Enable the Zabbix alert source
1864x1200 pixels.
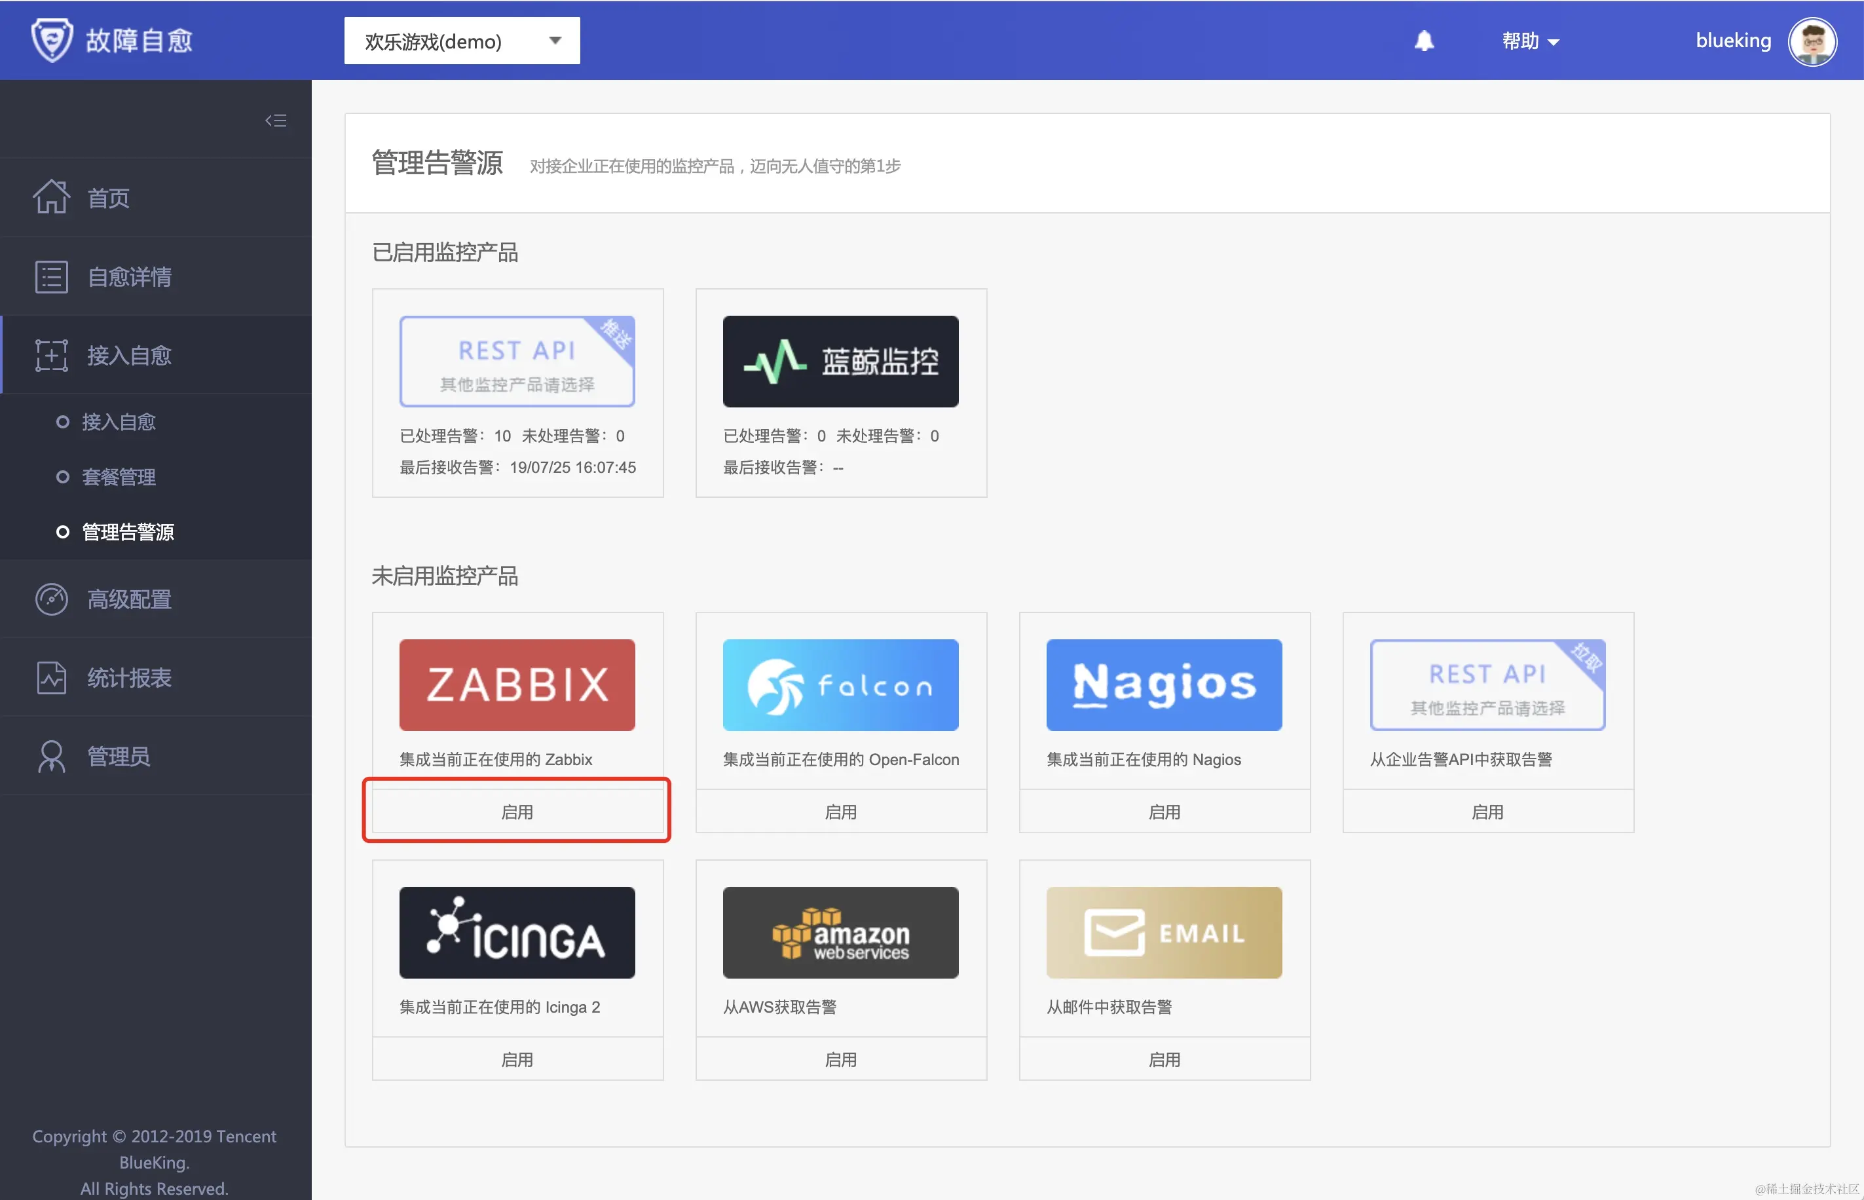(517, 812)
